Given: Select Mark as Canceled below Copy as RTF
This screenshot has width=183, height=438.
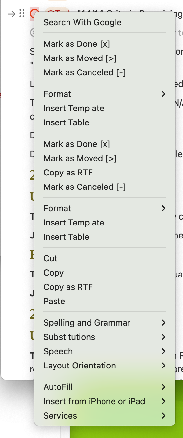Looking at the screenshot, I should coord(84,187).
